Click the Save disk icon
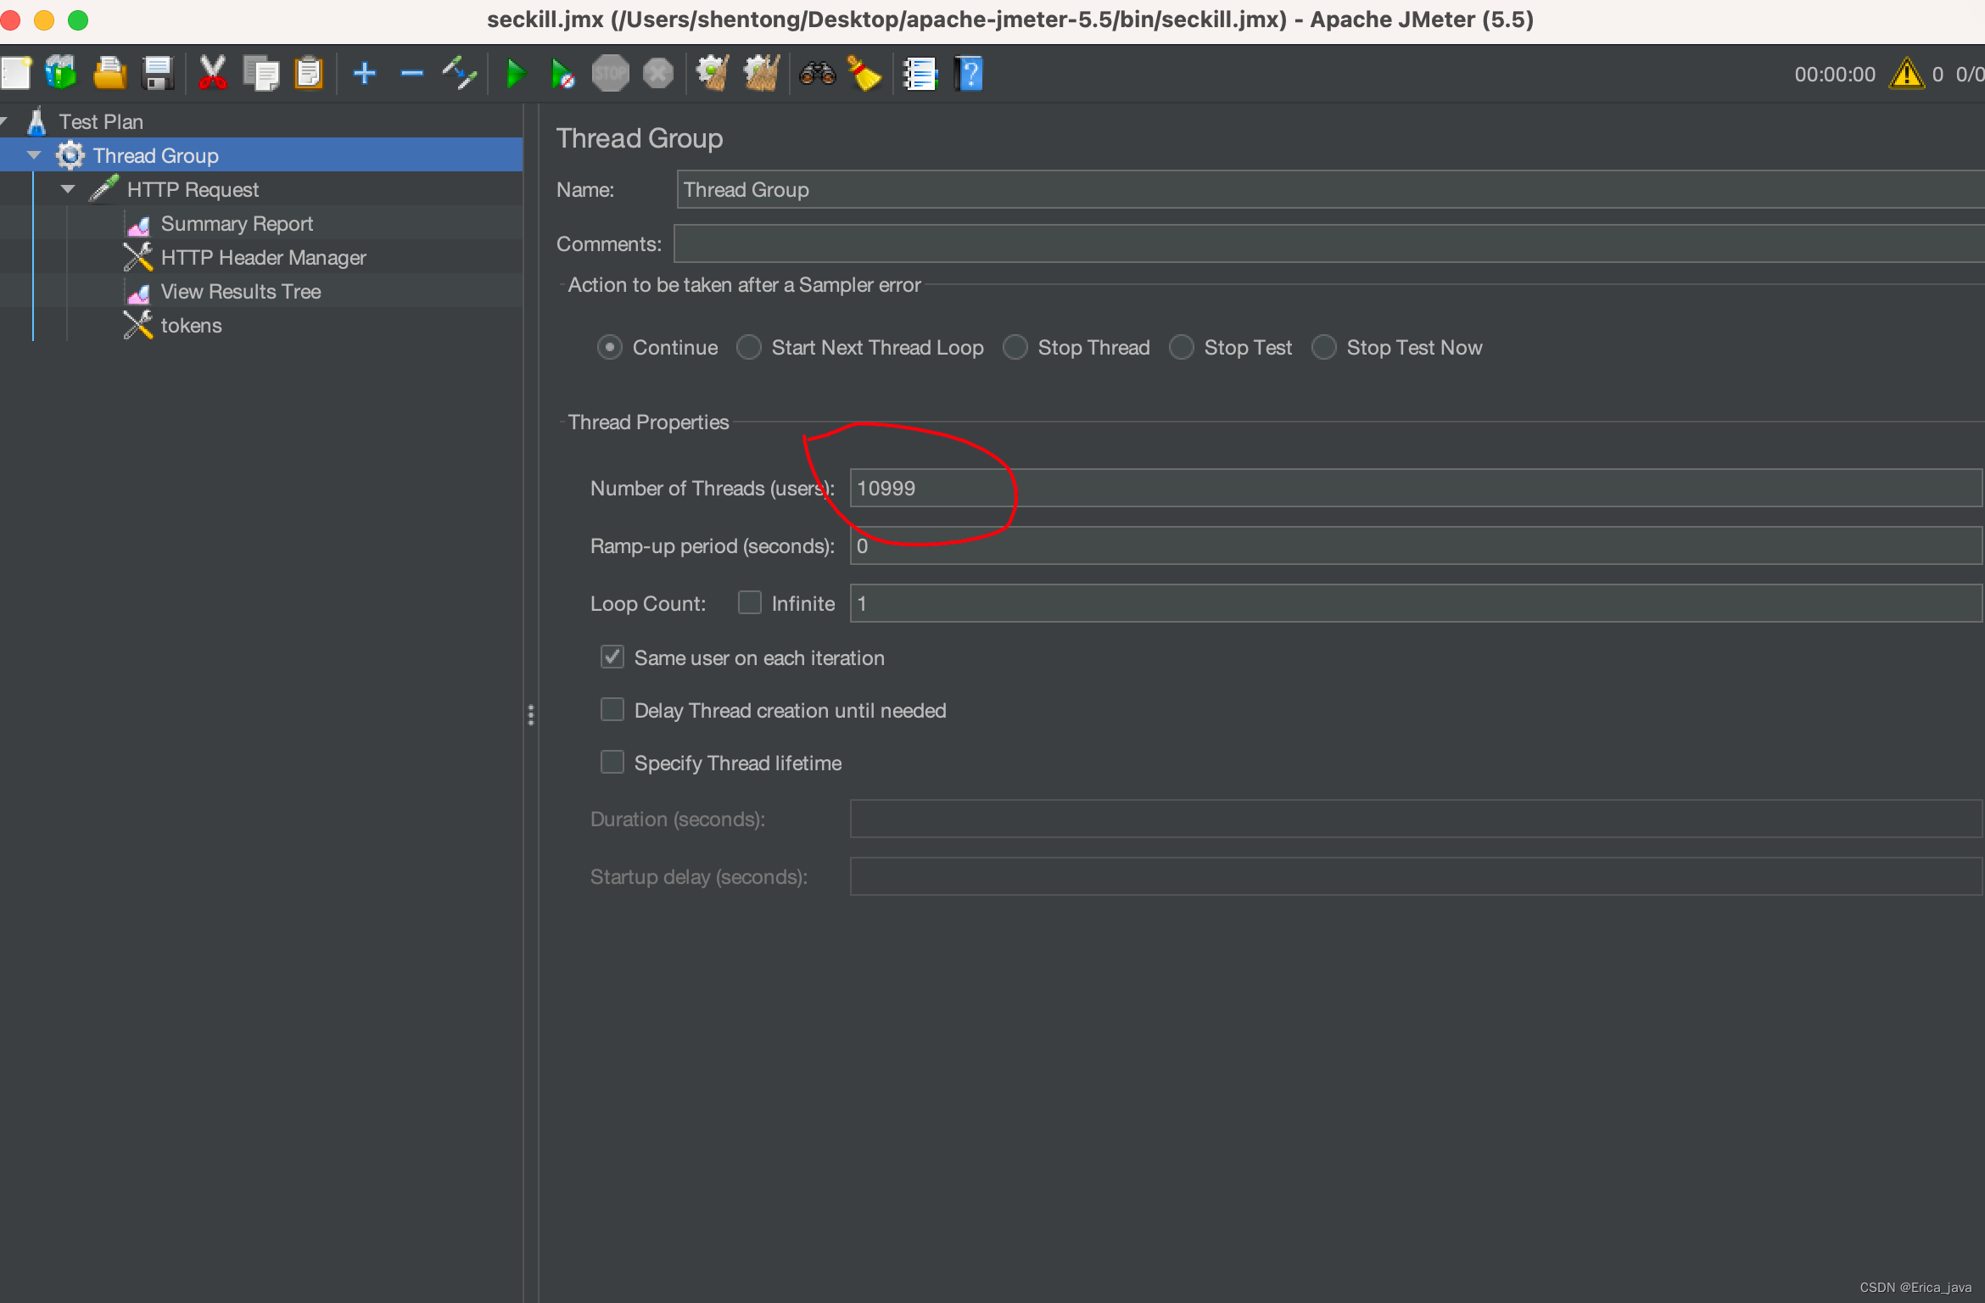 tap(158, 75)
